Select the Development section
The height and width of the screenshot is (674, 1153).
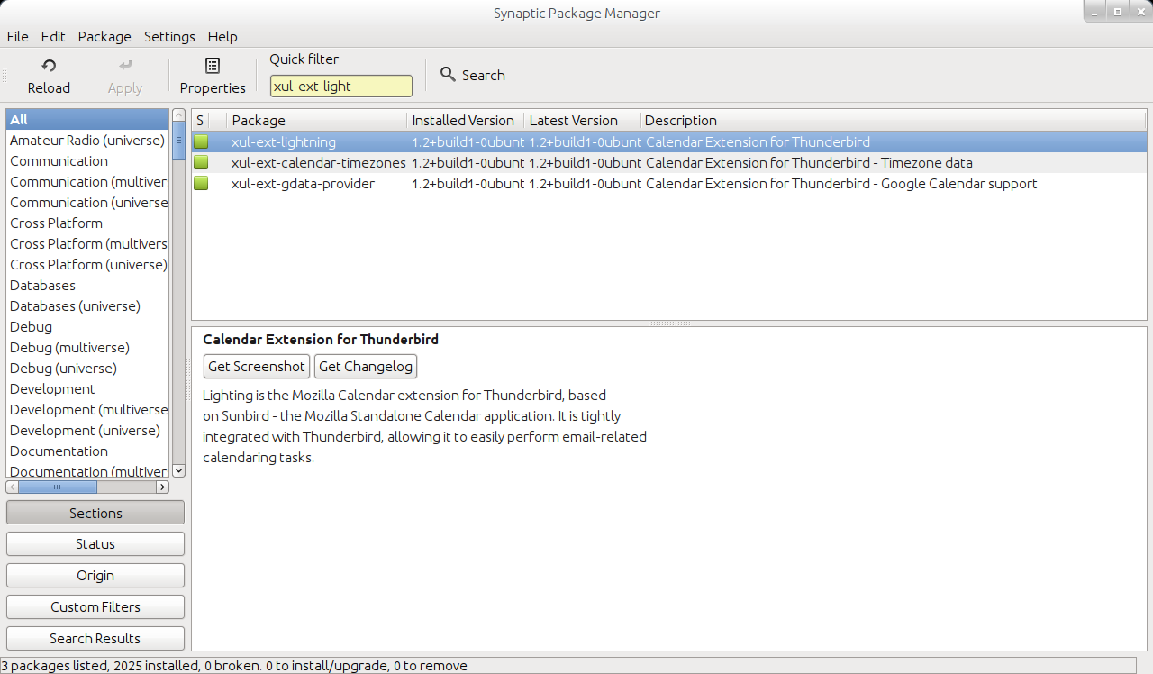point(88,389)
